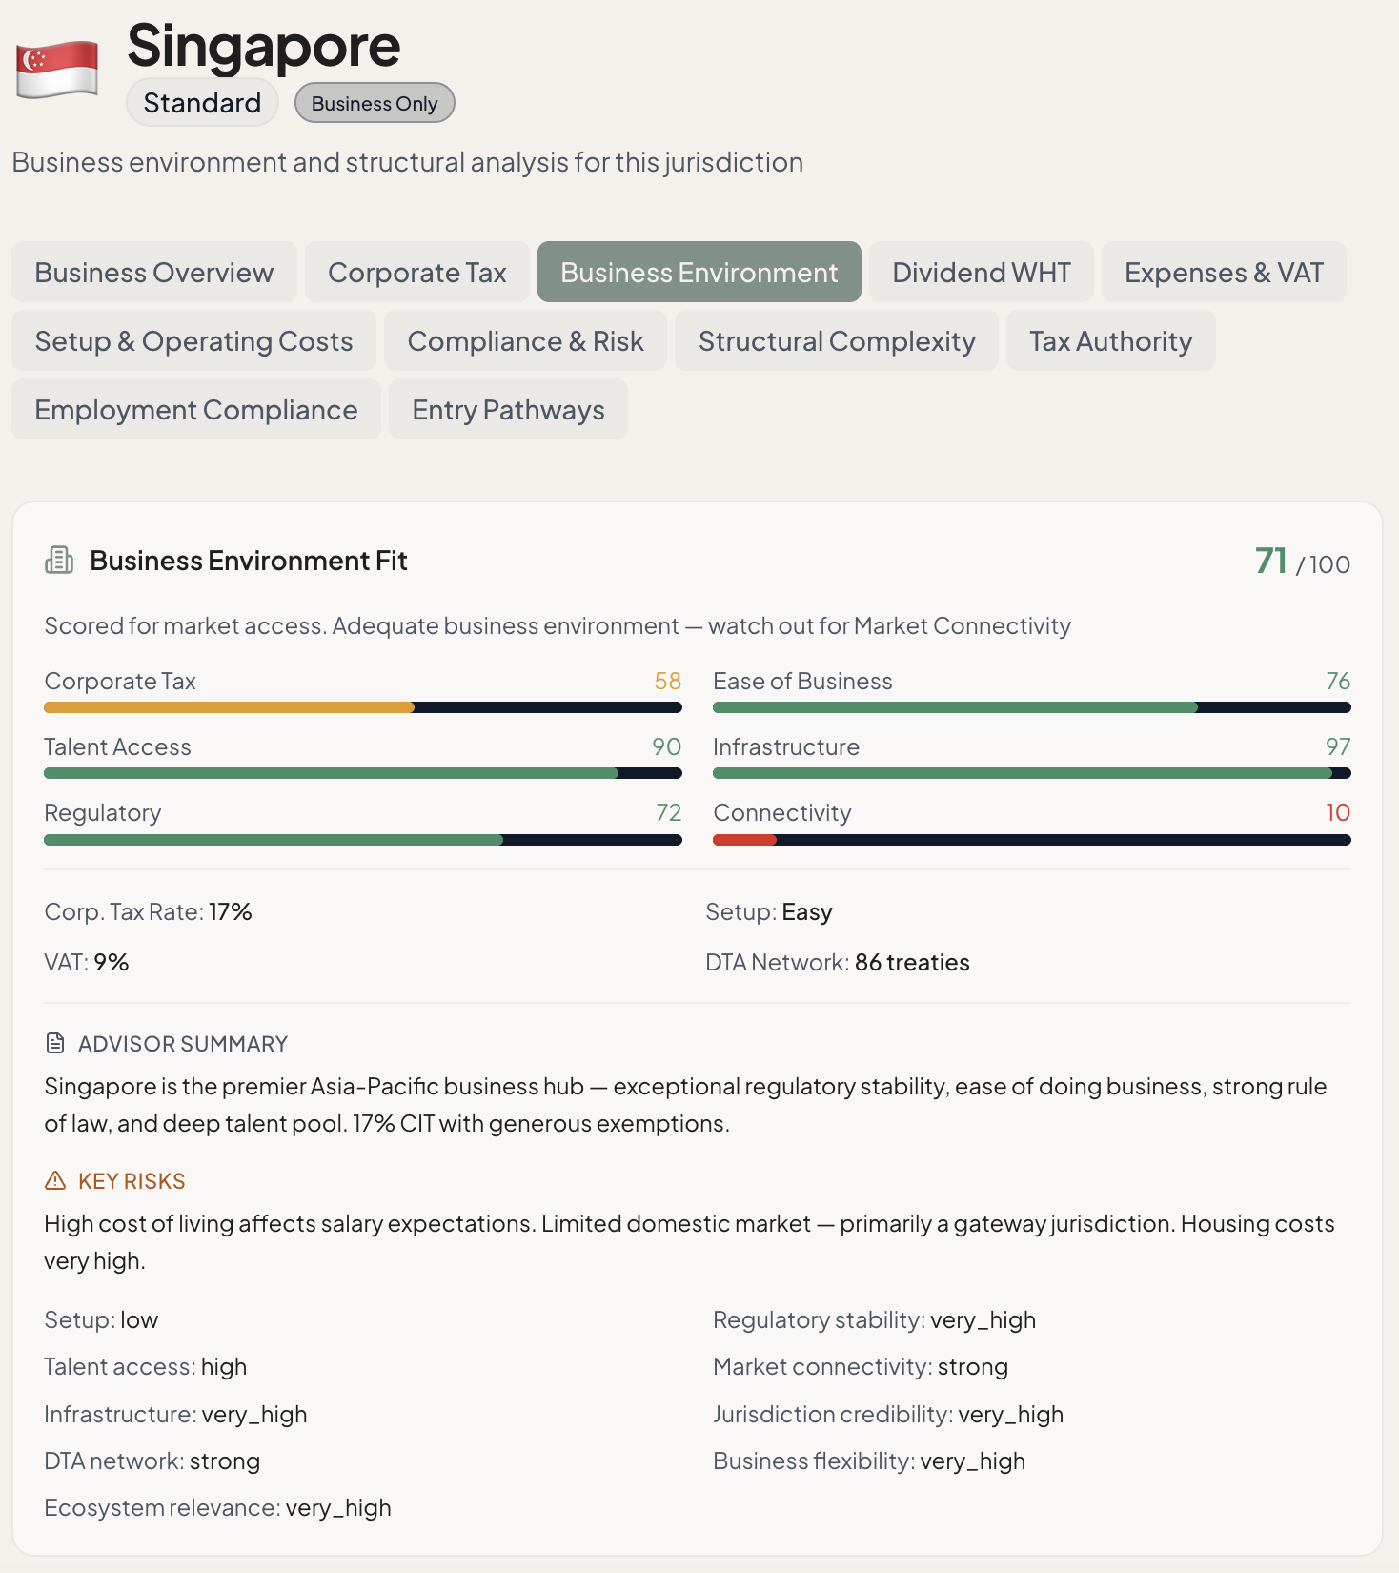
Task: Click the Business Only badge
Action: [375, 103]
